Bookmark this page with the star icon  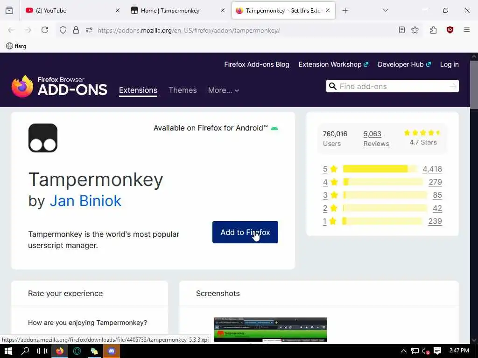pyautogui.click(x=415, y=30)
